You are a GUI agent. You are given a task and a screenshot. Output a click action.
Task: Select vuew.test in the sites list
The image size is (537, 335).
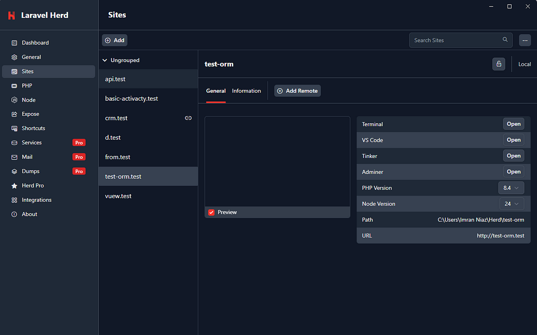click(148, 196)
